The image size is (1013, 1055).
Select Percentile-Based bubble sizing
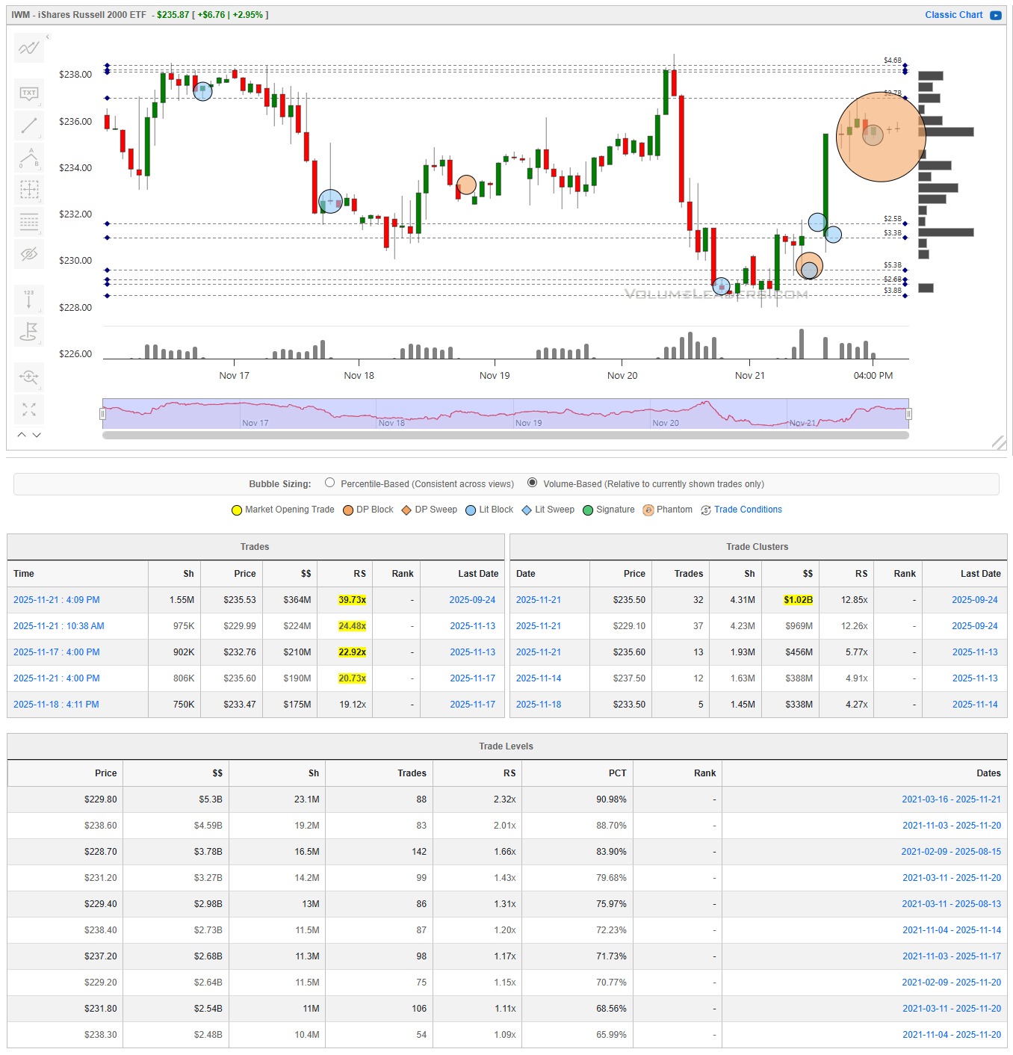329,483
